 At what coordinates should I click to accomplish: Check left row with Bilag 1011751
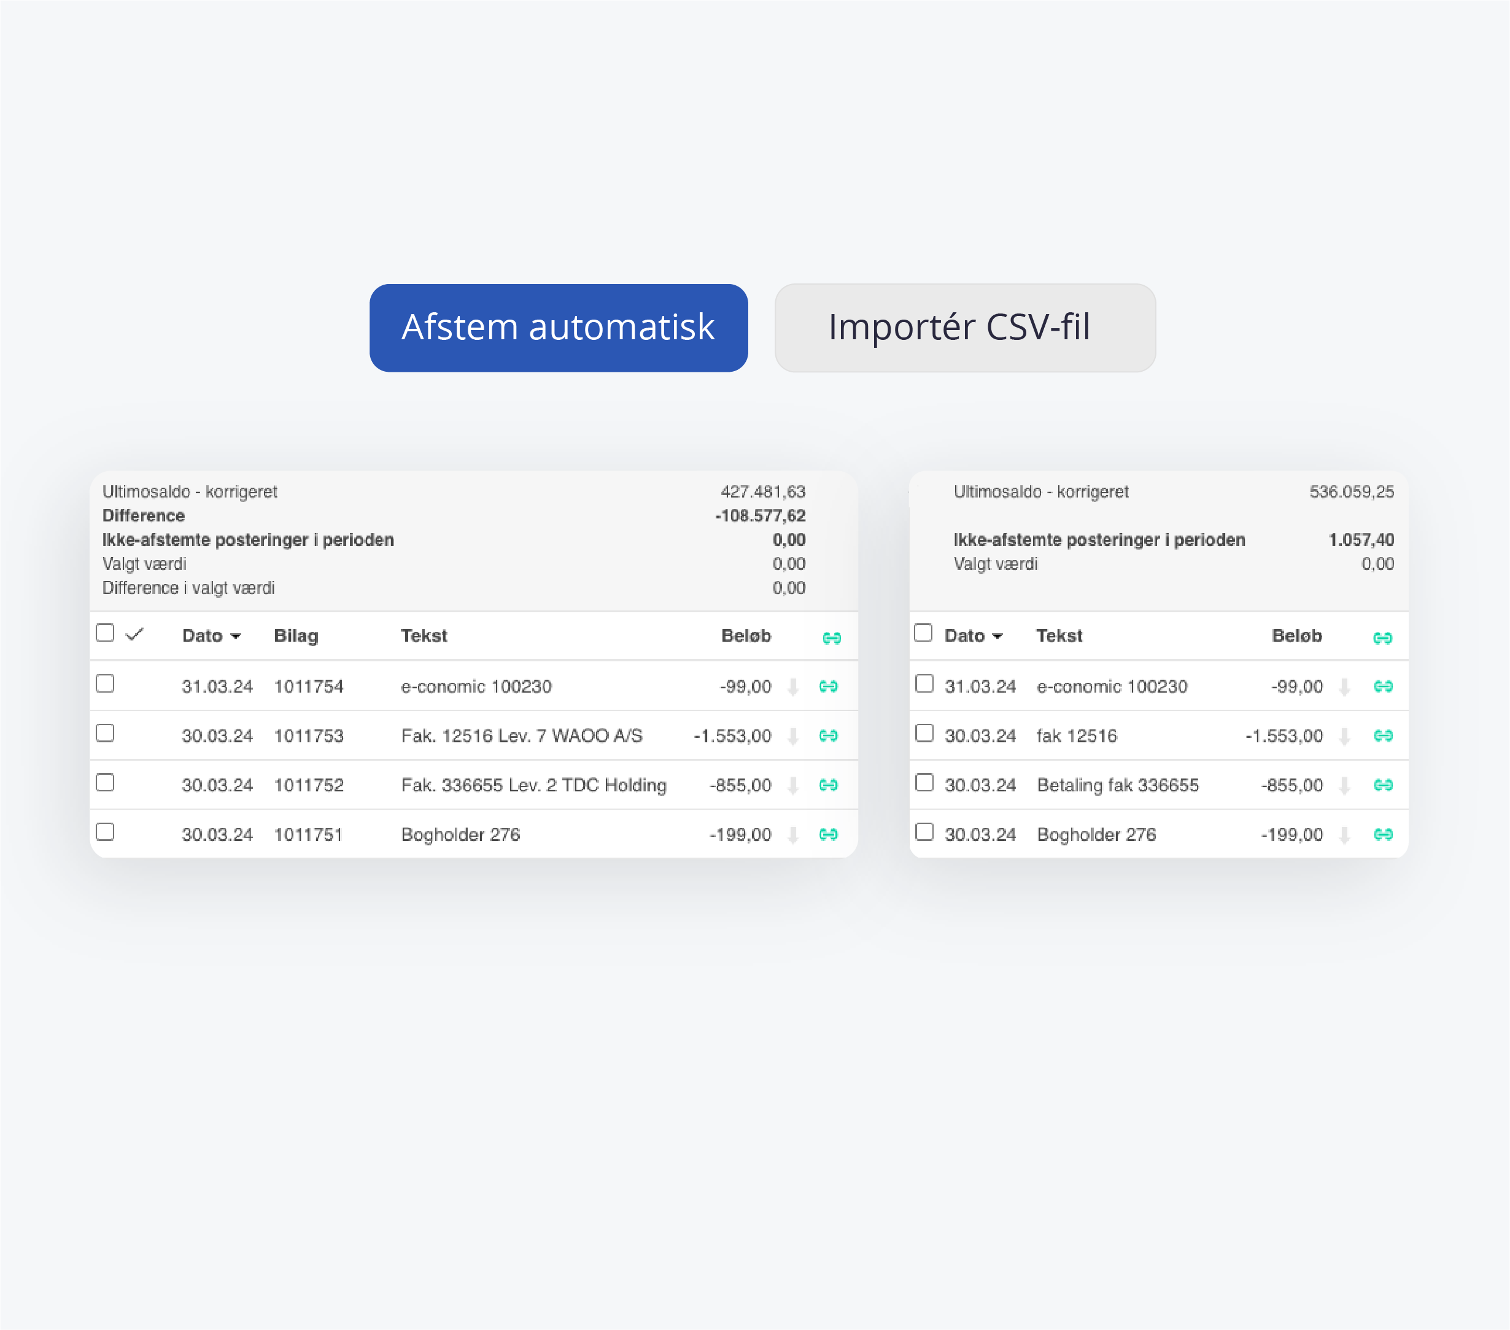click(x=105, y=832)
